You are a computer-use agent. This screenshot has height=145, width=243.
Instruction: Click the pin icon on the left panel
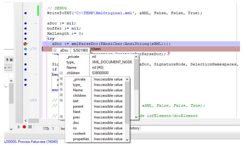(7, 60)
